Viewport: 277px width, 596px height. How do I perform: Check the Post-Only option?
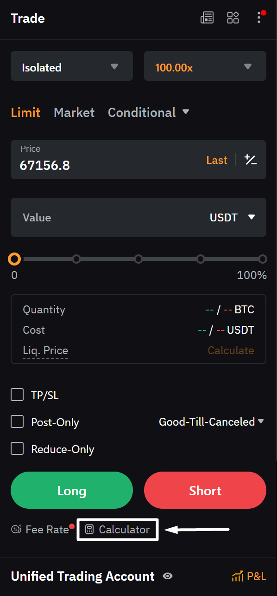[17, 421]
